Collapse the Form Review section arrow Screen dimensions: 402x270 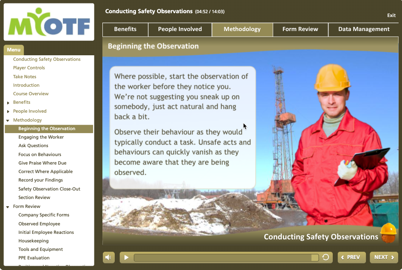(x=8, y=207)
